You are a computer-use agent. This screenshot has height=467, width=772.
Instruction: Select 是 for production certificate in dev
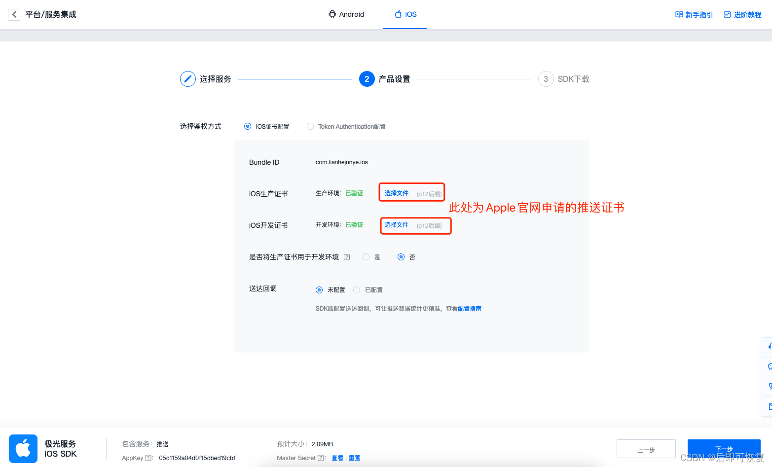click(366, 257)
